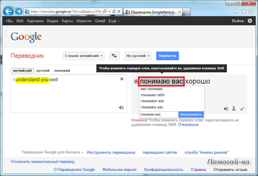The width and height of the screenshot is (258, 176).
Task: Open Конфиденциальность link
Action: coord(164,170)
